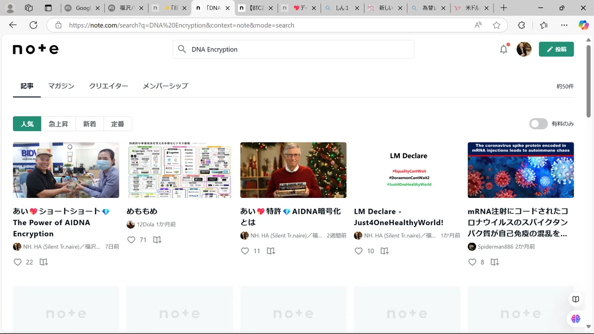Bookmark the LM Declare article
Image resolution: width=594 pixels, height=334 pixels.
pyautogui.click(x=385, y=251)
